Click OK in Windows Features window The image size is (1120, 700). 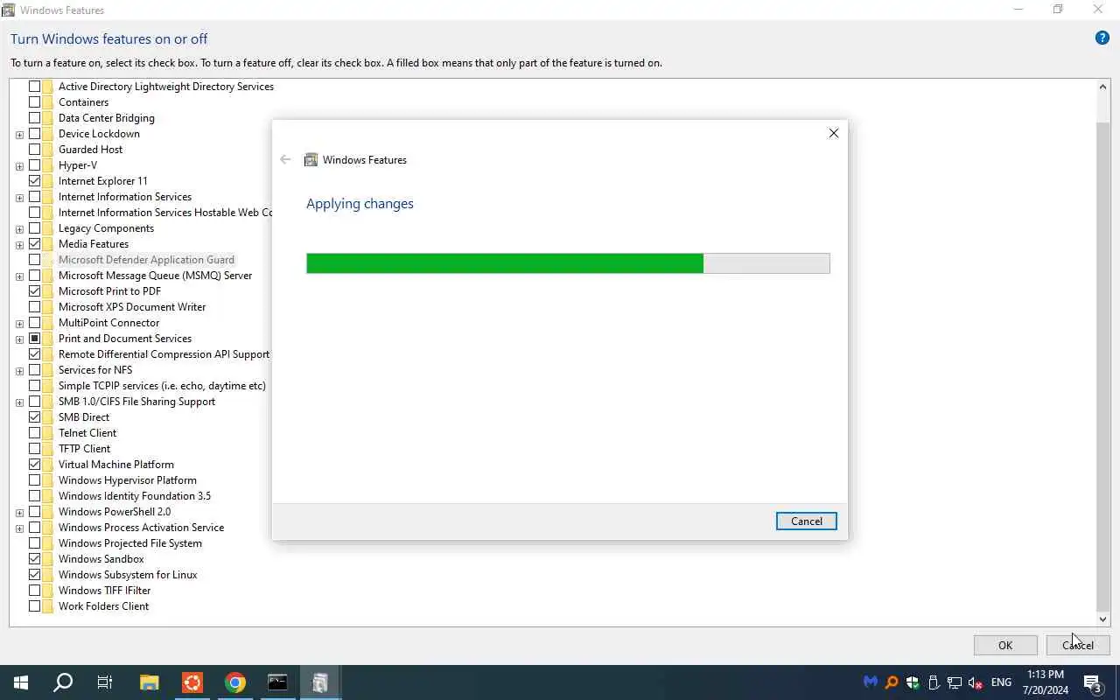[x=1005, y=645]
